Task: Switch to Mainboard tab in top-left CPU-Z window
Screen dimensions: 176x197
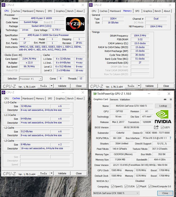Action: click(x=28, y=11)
